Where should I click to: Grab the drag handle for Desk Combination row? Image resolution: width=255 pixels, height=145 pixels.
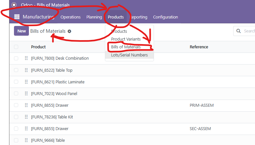point(26,58)
